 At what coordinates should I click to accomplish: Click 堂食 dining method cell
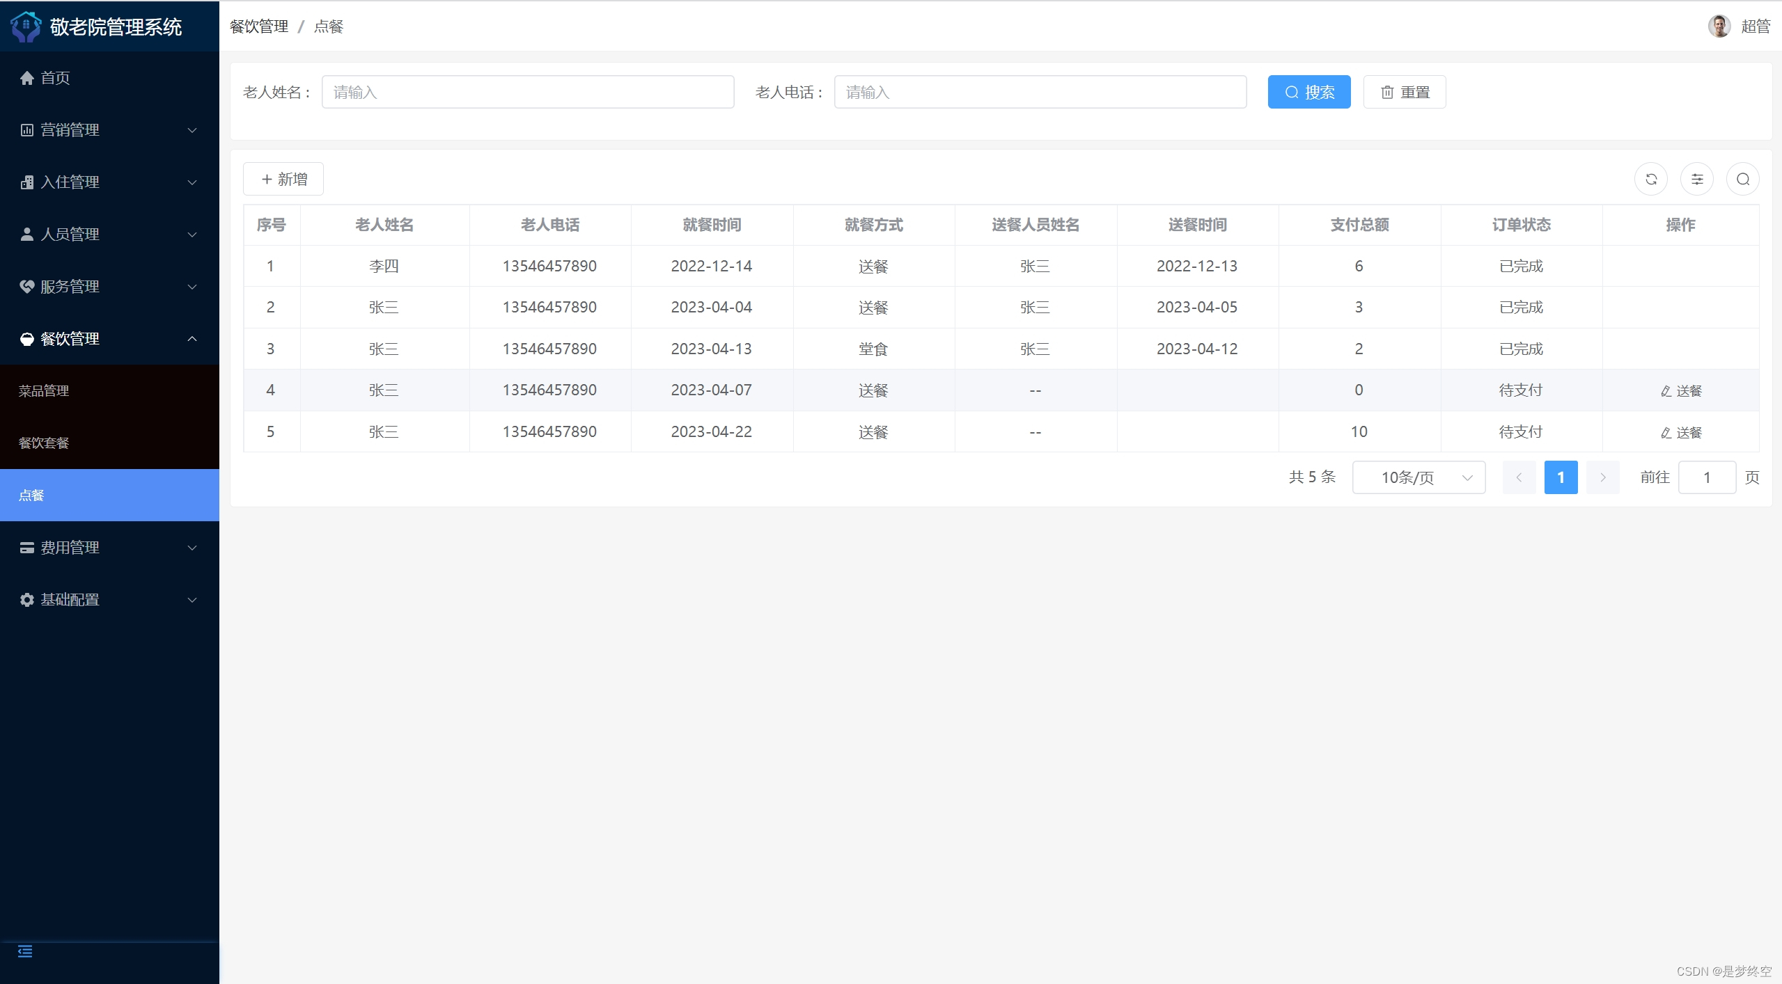coord(873,349)
